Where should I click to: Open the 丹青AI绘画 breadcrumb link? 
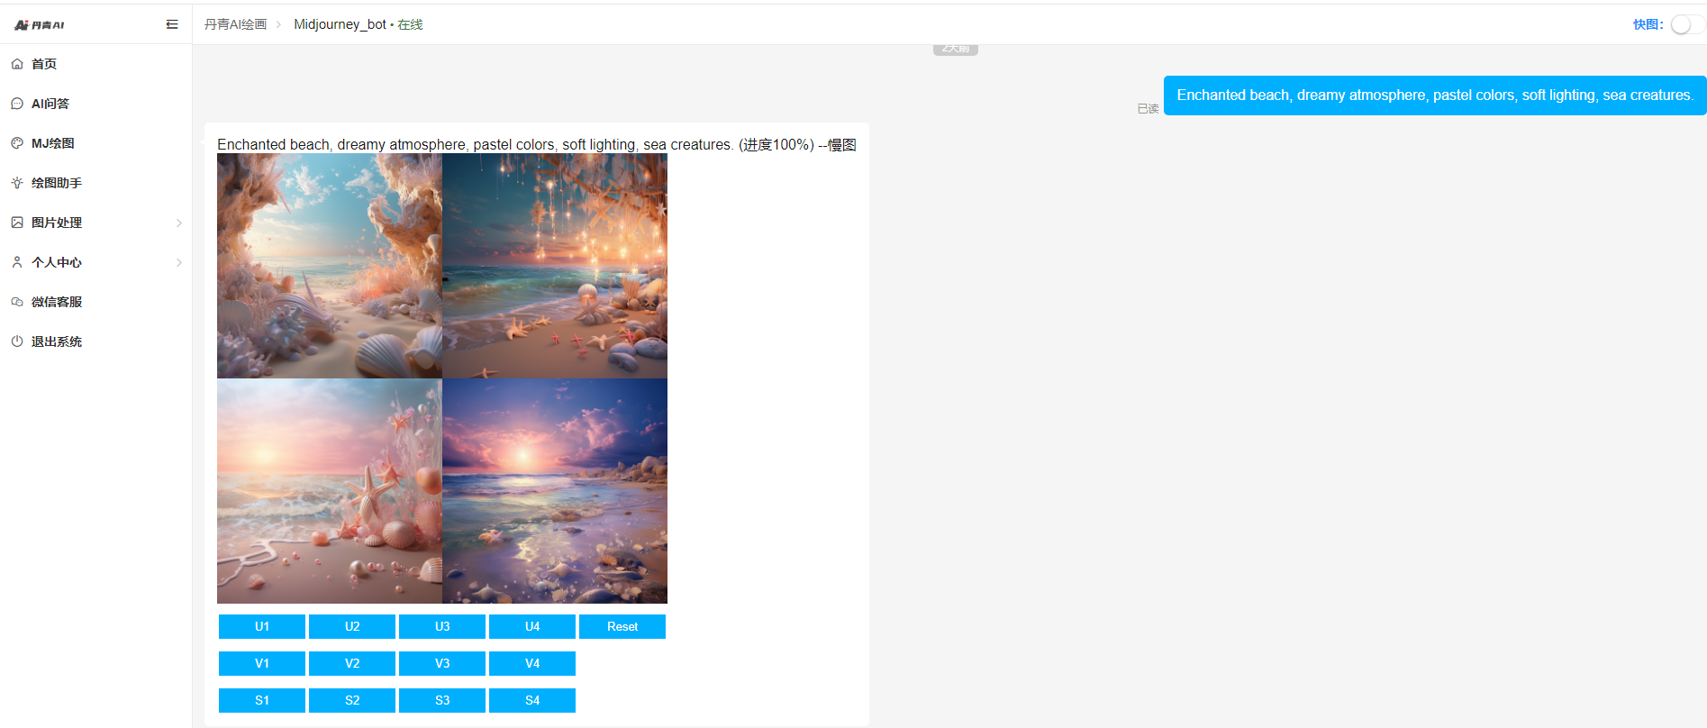click(x=235, y=24)
